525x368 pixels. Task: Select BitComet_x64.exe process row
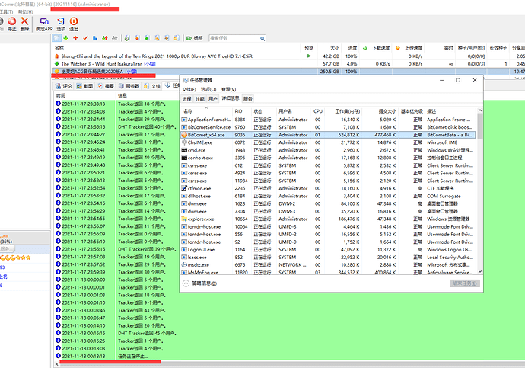tap(329, 135)
